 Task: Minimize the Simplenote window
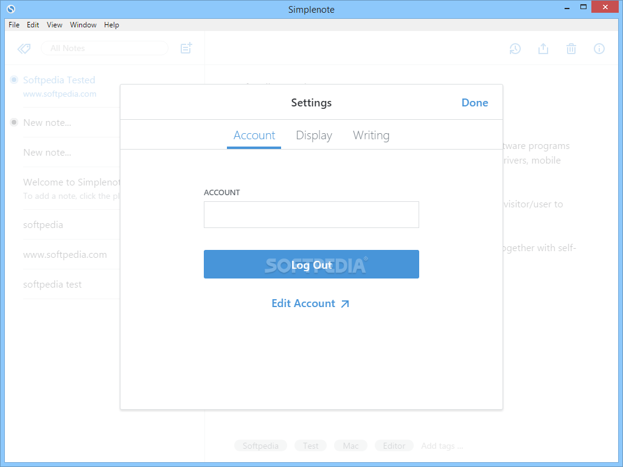coord(566,7)
